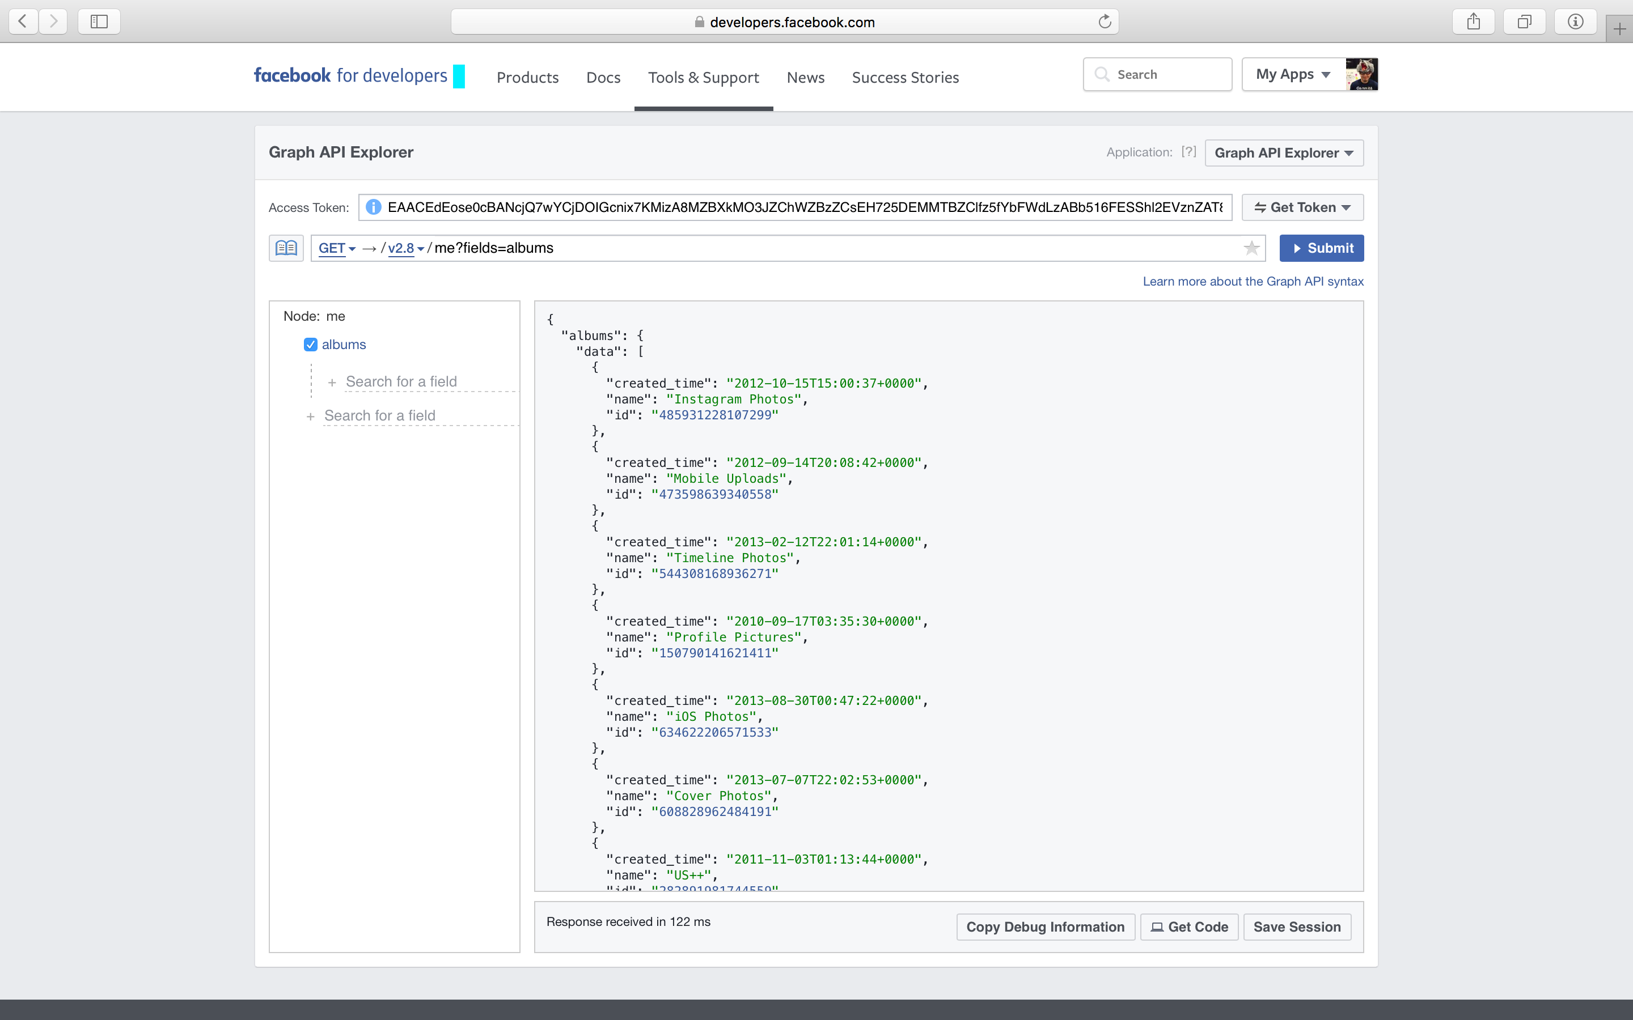Click the "iOS Photos" name value
This screenshot has height=1020, width=1633.
(711, 716)
